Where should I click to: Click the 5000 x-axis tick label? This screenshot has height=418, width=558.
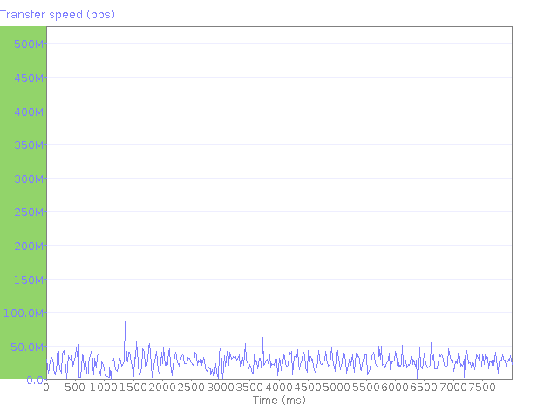337,388
